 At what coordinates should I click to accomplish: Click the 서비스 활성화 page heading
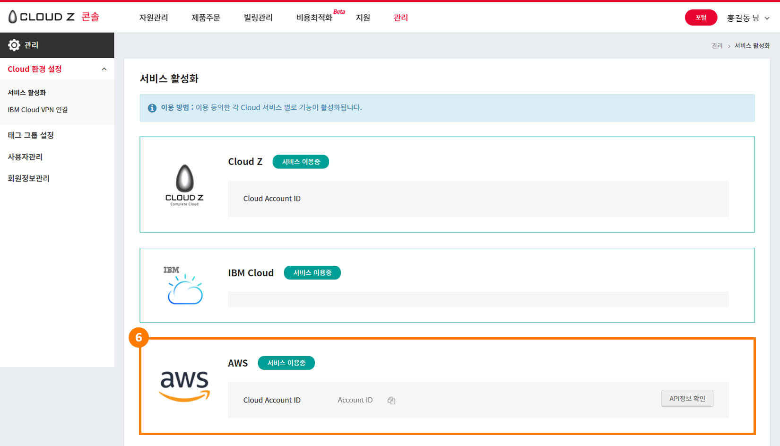169,79
